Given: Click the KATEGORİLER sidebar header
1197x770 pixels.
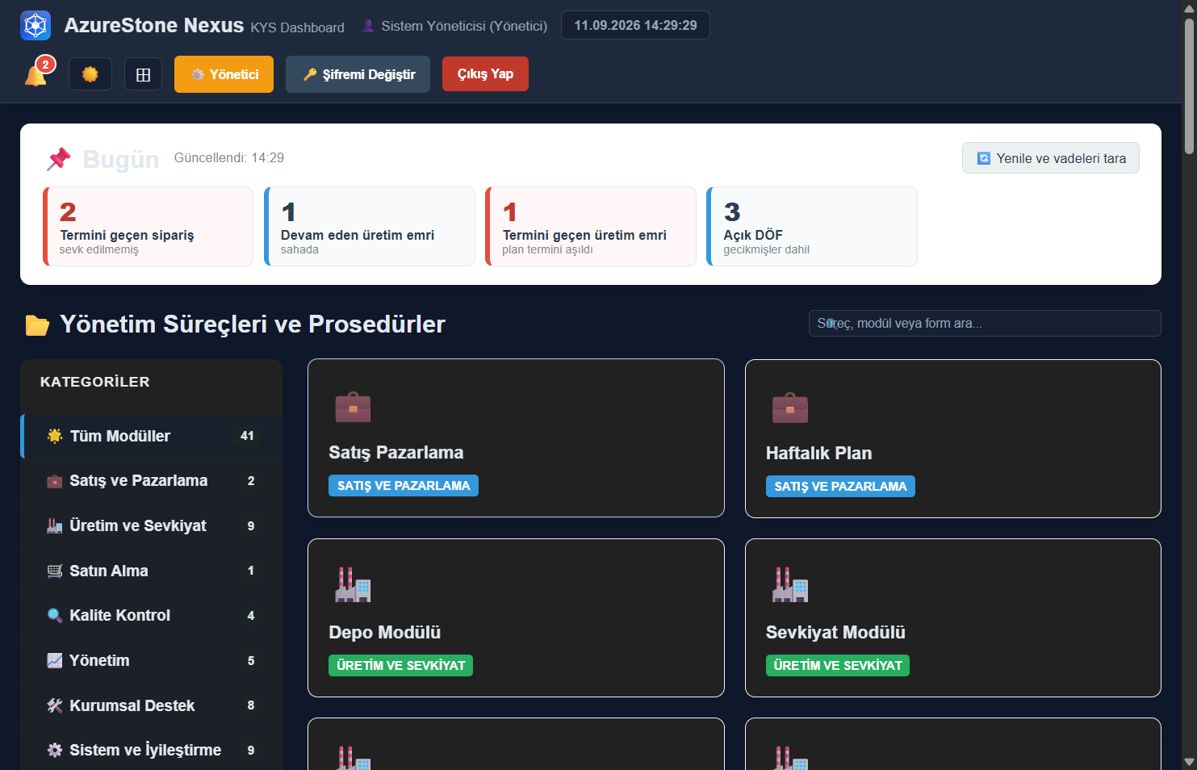Looking at the screenshot, I should [x=95, y=382].
